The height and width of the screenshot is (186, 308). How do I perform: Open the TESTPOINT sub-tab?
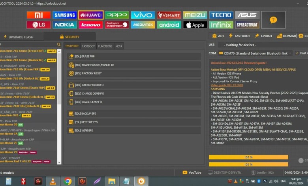[x=72, y=46]
